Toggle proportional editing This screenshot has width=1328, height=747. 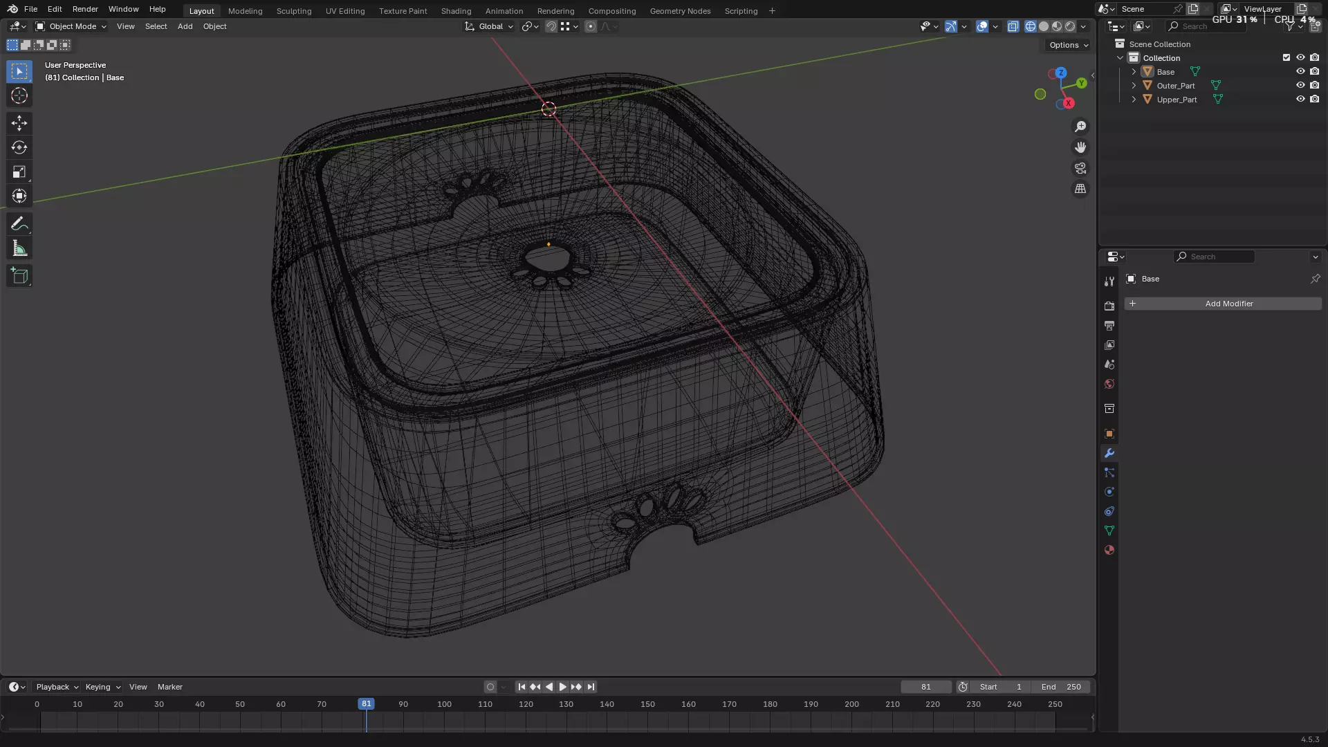(591, 26)
